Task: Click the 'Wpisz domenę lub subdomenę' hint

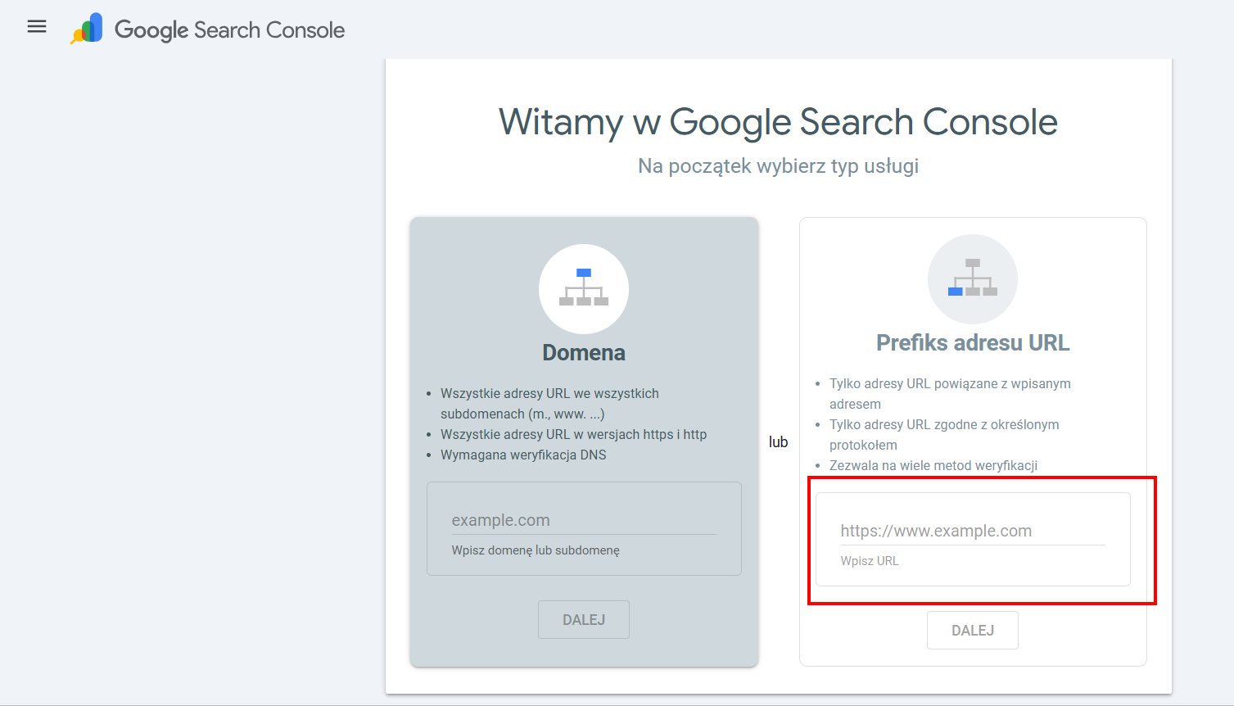Action: (x=536, y=550)
